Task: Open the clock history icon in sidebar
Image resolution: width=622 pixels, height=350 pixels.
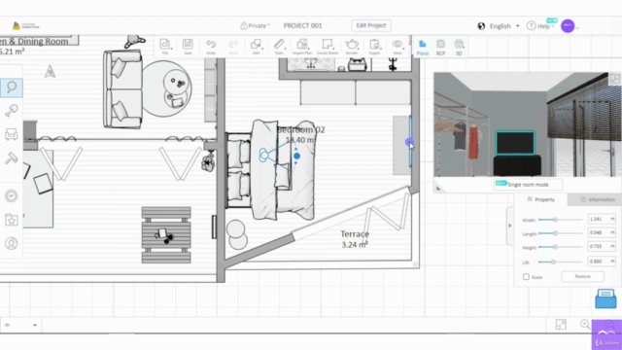Action: [x=12, y=195]
